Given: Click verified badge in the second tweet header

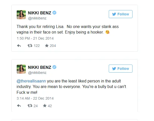Looking at the screenshot, I should [x=54, y=67].
